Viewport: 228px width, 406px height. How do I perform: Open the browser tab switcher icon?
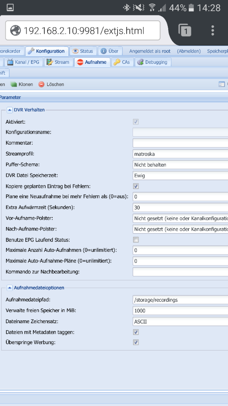[185, 31]
